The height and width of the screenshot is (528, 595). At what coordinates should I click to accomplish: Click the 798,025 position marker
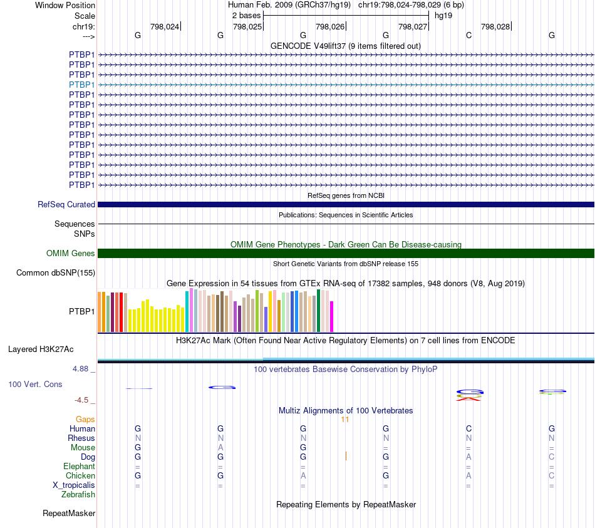coord(248,26)
